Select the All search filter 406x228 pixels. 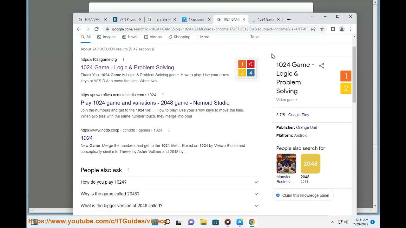86,37
